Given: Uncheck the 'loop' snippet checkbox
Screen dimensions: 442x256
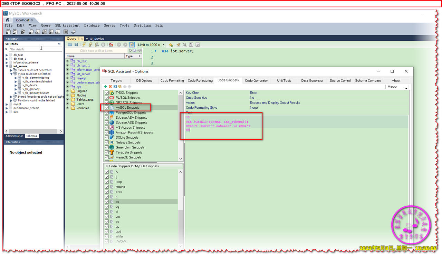Looking at the screenshot, I should point(107,182).
